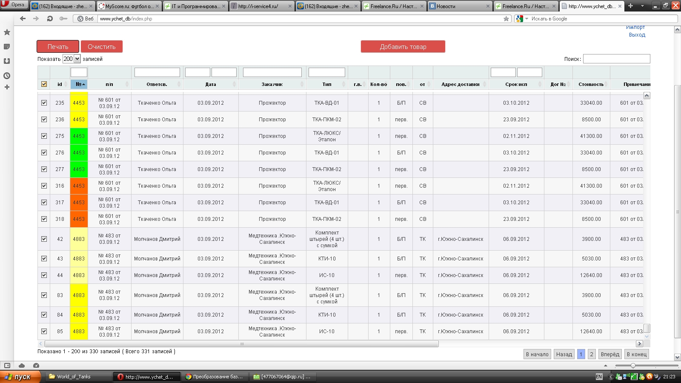This screenshot has height=383, width=681.
Task: Uncheck the checkbox for row id 318
Action: pos(44,219)
